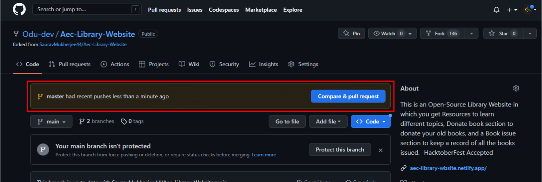Open the user avatar menu
Viewport: 542px width, 182px height.
(x=531, y=10)
